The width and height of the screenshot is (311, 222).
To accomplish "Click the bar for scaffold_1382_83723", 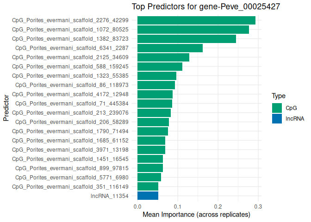I will (187, 39).
